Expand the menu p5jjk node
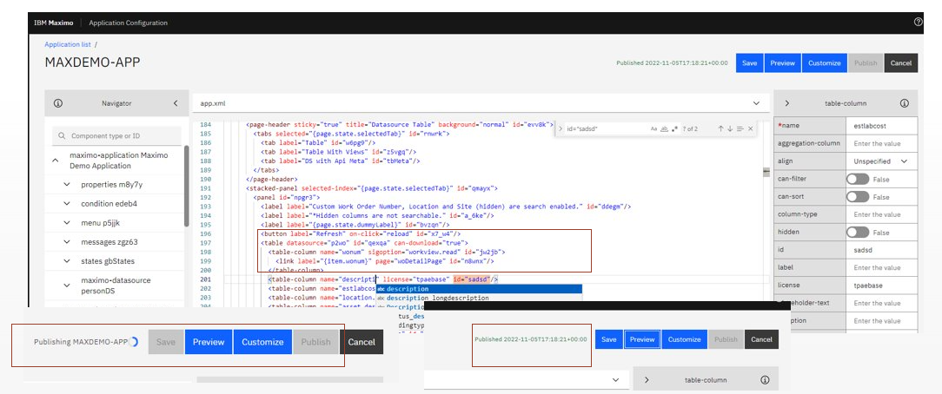942x394 pixels. pos(67,223)
